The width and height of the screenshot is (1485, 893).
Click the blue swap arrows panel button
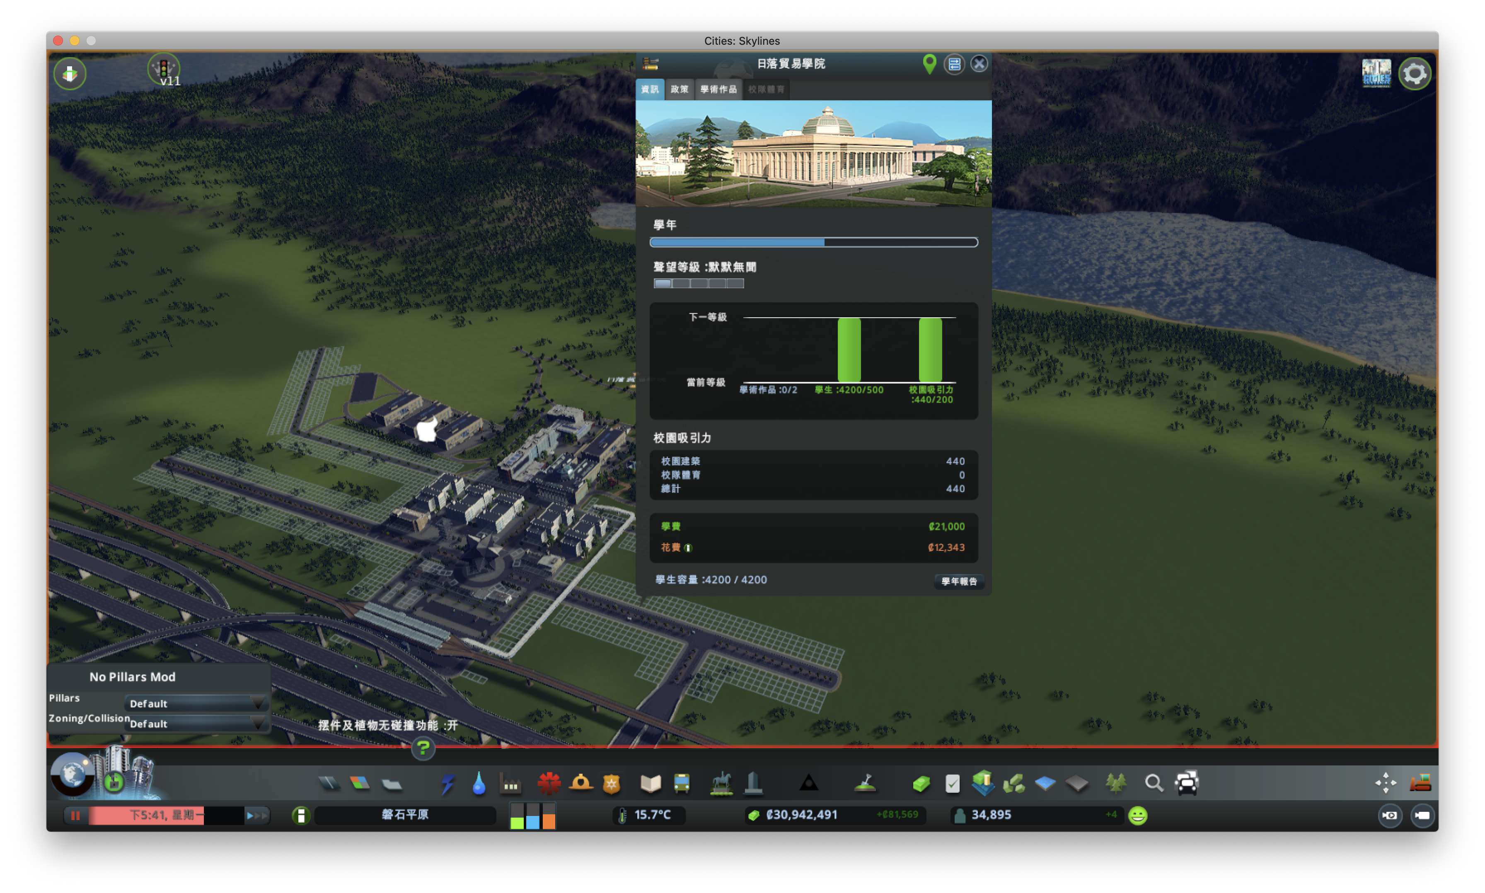(954, 64)
